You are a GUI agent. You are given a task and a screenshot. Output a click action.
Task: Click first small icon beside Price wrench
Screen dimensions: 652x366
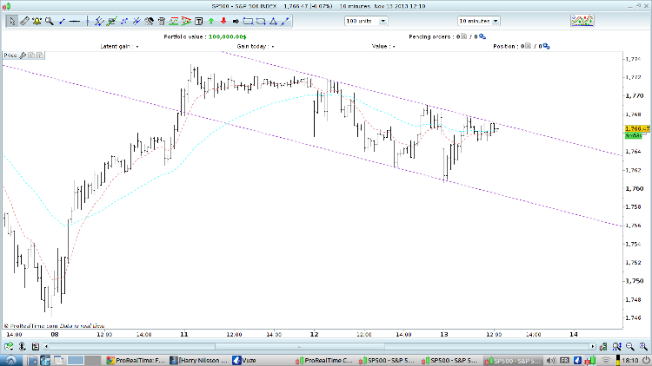tap(31, 56)
